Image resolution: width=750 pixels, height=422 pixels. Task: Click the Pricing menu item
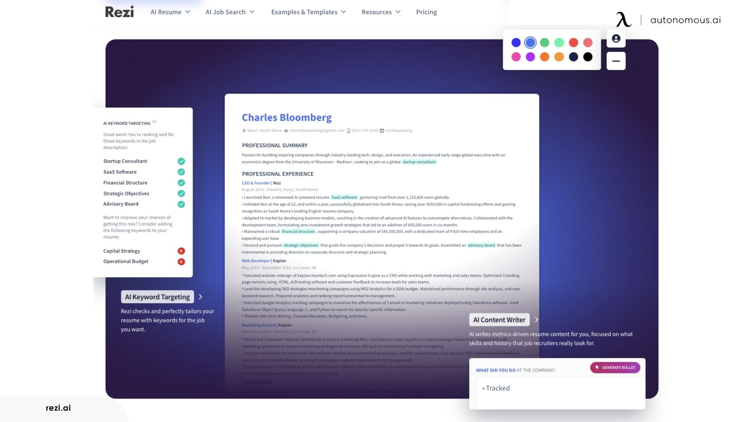pos(427,12)
